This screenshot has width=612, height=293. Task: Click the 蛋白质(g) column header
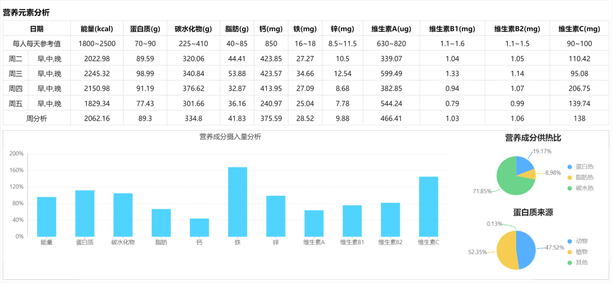tap(145, 28)
